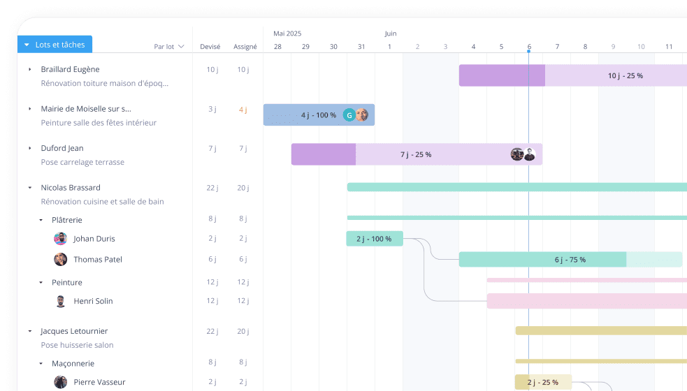Viewport: 687px width, 391px height.
Task: Click the Devisé column header
Action: click(210, 47)
